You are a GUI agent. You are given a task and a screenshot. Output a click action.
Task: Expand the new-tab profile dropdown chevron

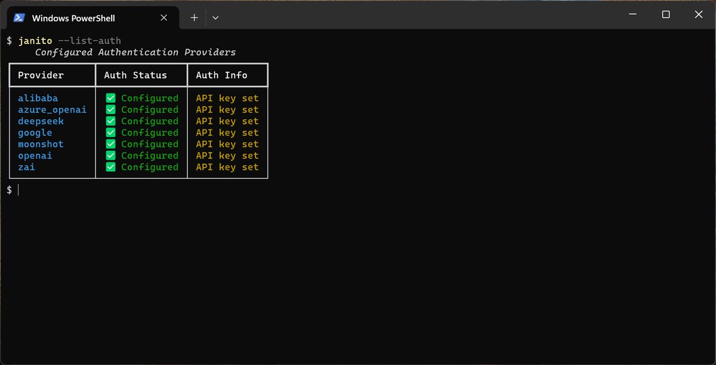[x=215, y=18]
